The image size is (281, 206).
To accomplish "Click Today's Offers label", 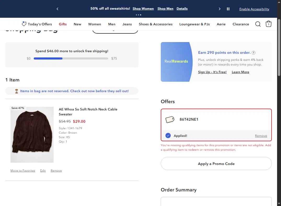I will [40, 24].
